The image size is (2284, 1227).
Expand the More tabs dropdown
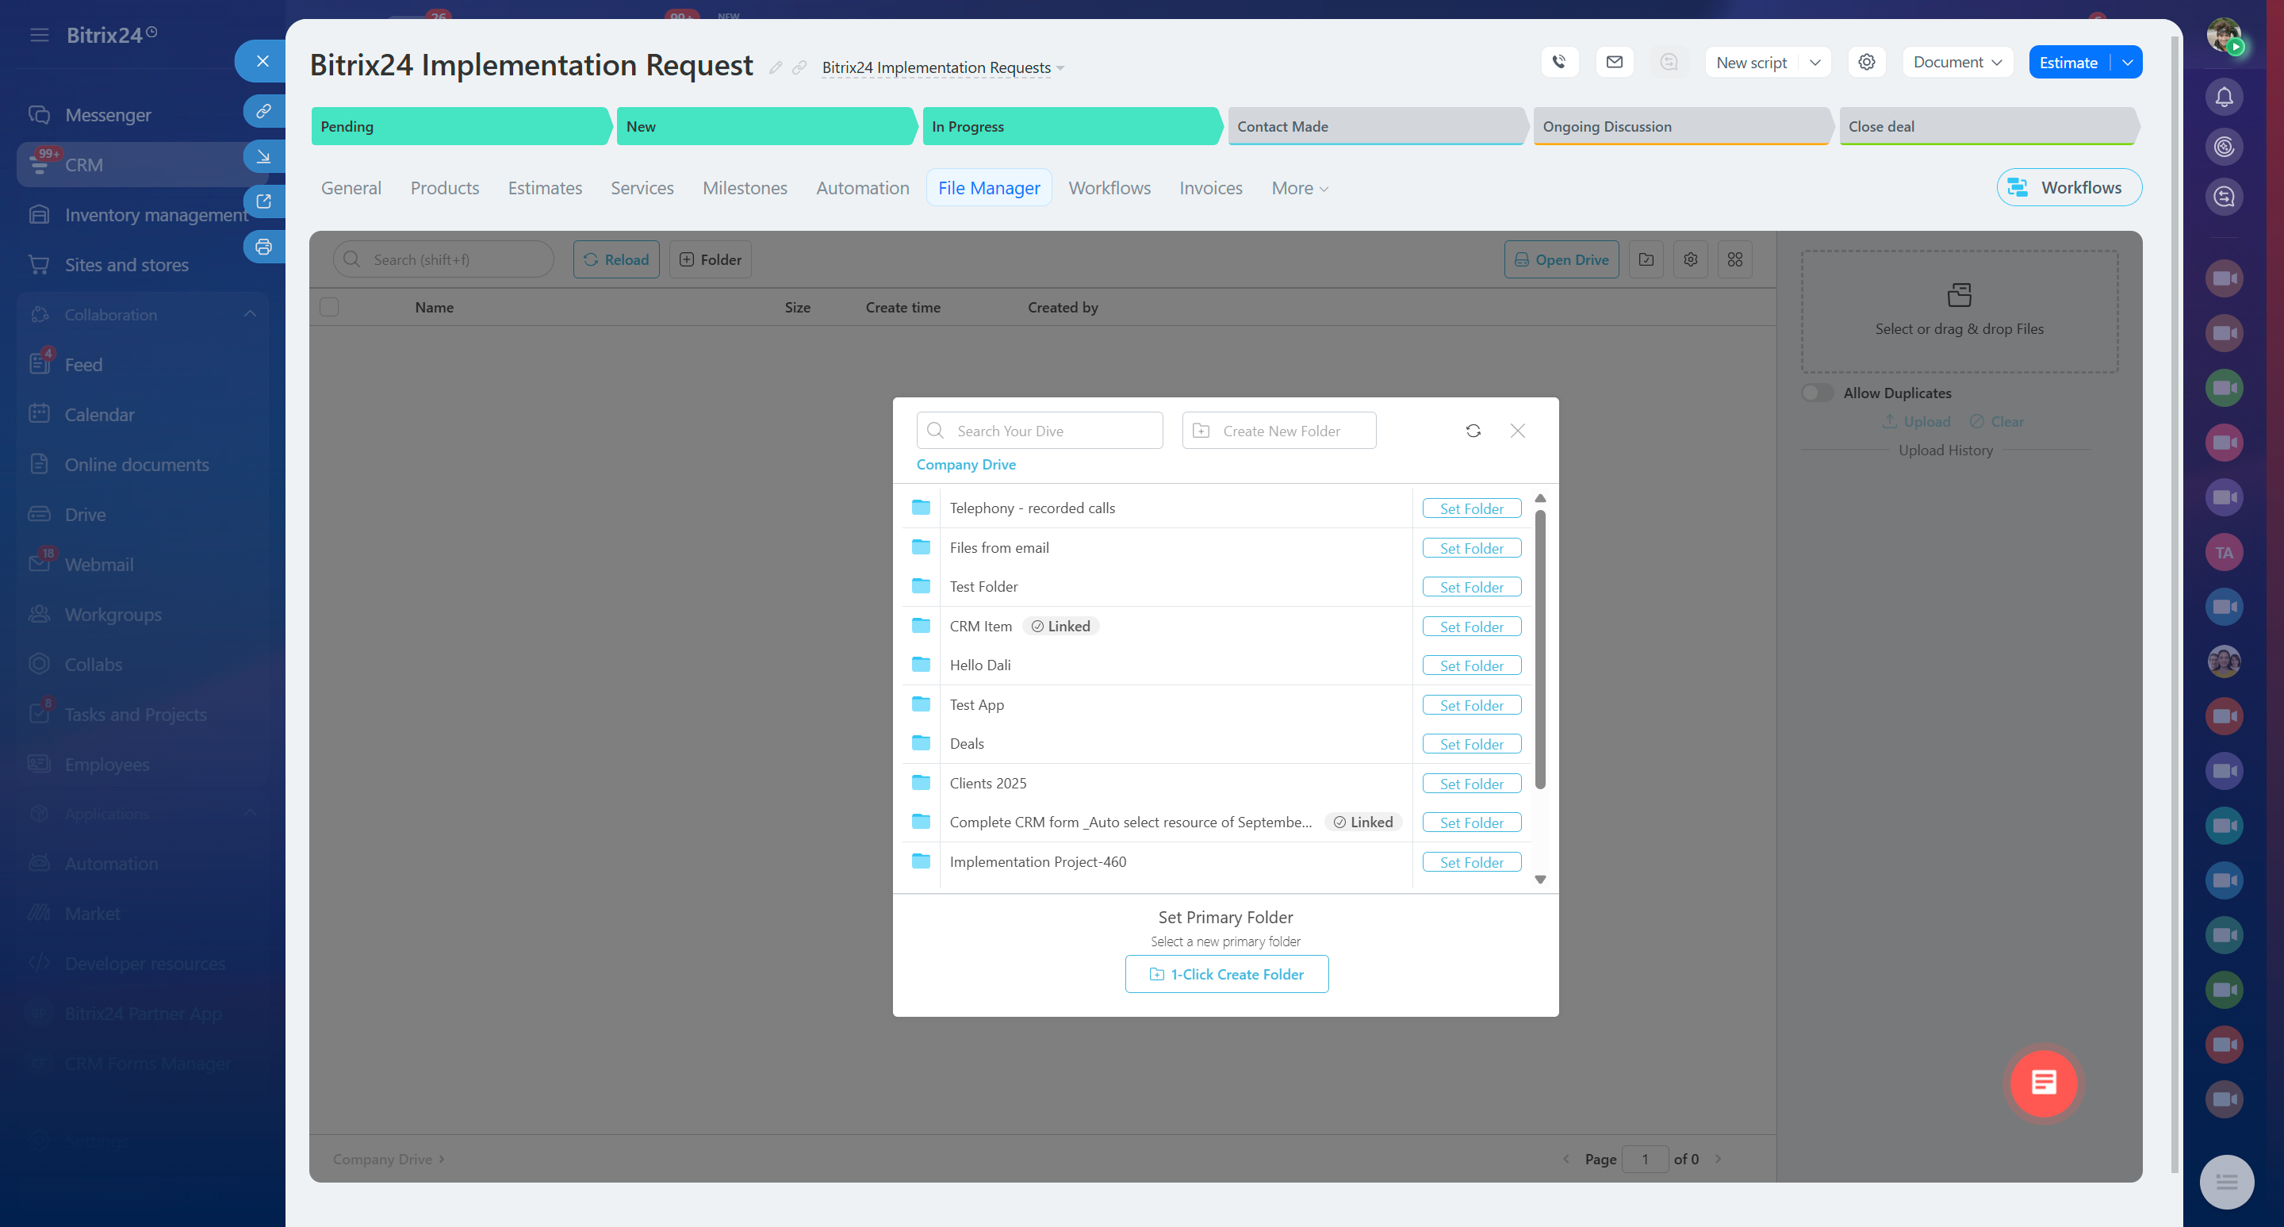point(1299,188)
